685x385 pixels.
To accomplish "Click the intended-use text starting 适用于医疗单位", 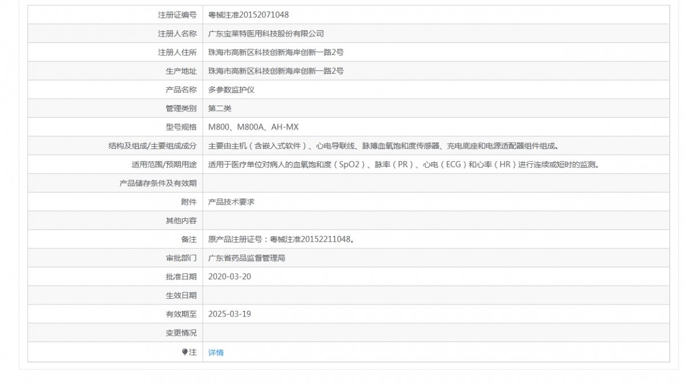I will 403,165.
